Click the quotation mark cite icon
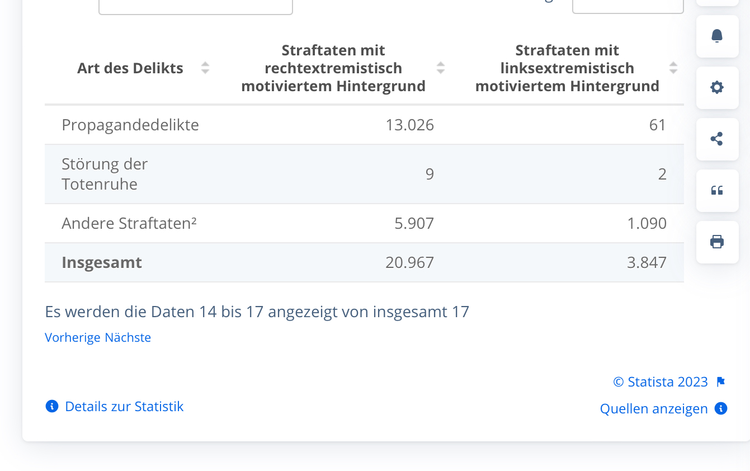The width and height of the screenshot is (750, 471). tap(717, 191)
